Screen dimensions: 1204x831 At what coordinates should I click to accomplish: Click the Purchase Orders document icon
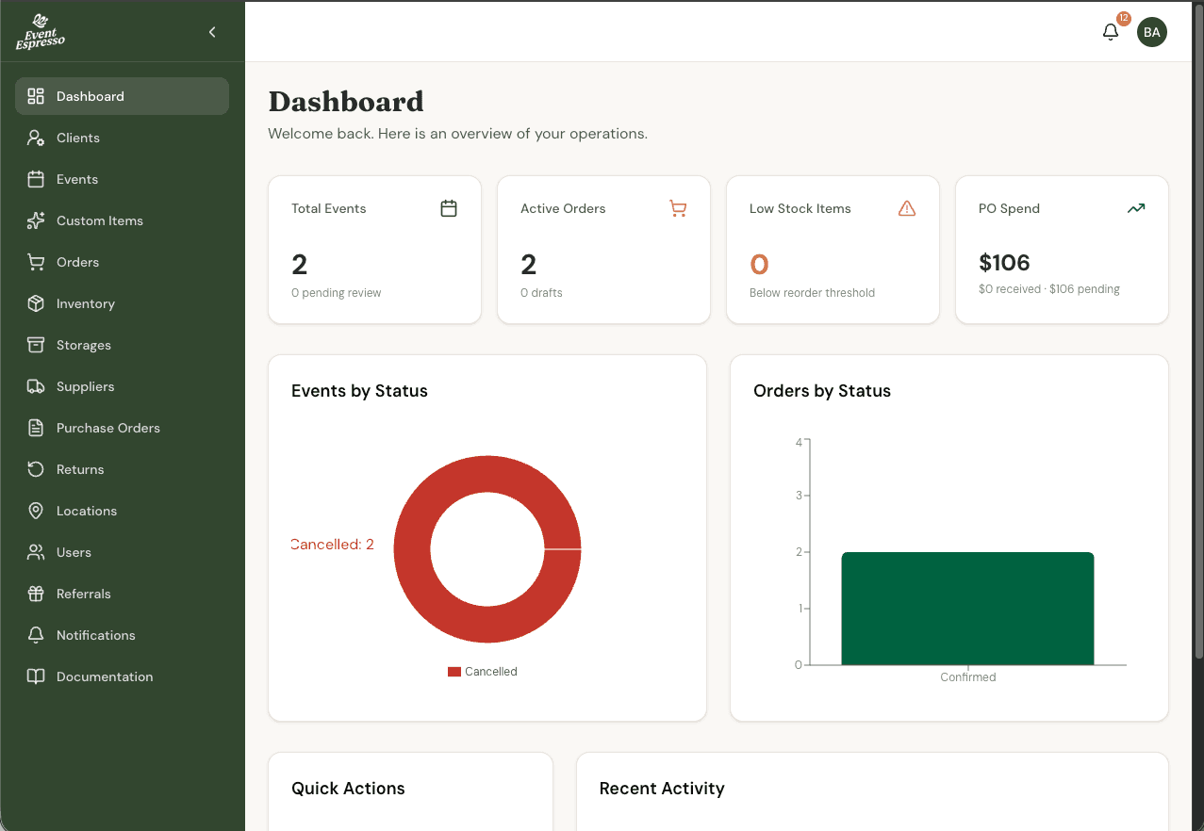[x=36, y=428]
